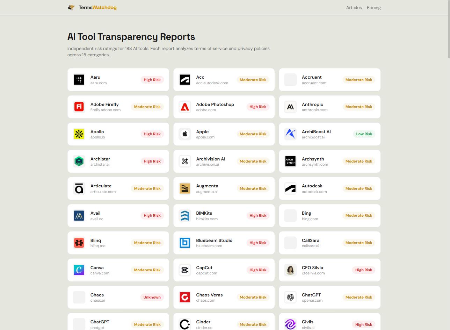Viewport: 450px width, 330px height.
Task: Click the CallSara placeholder logo thumbnail
Action: [290, 243]
